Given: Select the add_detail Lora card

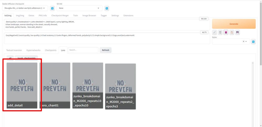Looking at the screenshot, I should tap(22, 85).
